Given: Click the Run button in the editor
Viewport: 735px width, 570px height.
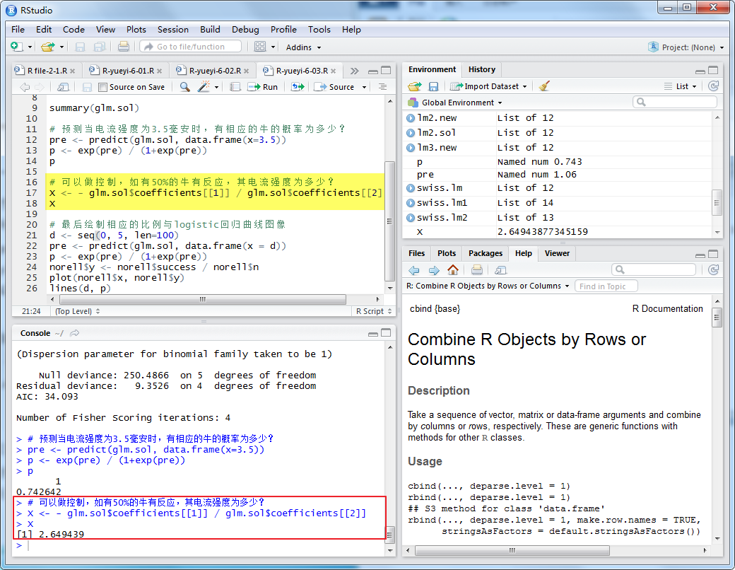Looking at the screenshot, I should coord(263,87).
